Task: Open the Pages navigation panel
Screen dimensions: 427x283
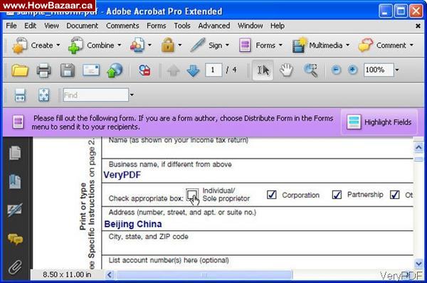Action: [15, 153]
